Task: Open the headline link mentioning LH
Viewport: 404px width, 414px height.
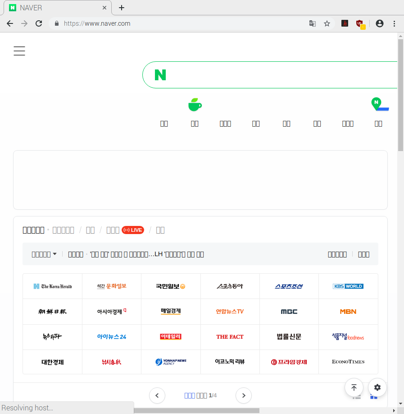Action: pos(147,254)
